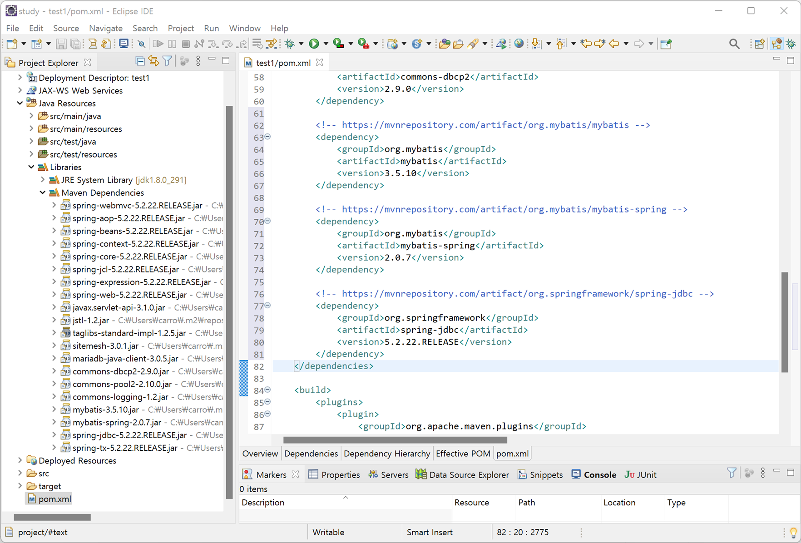
Task: Click the Open Web Browser globe icon
Action: tap(519, 44)
